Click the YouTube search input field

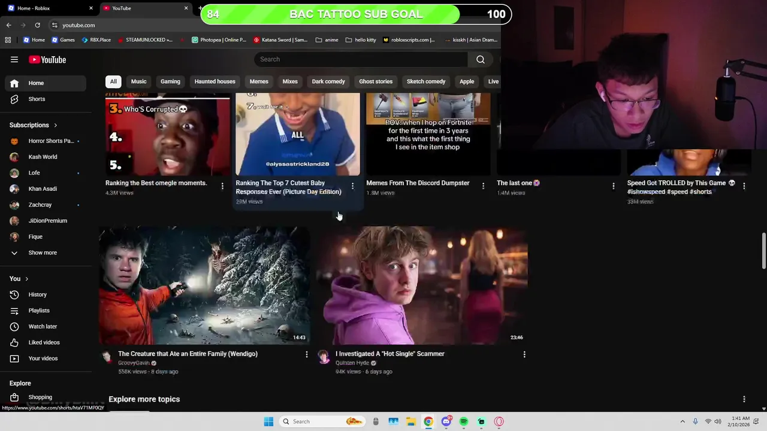click(x=361, y=59)
